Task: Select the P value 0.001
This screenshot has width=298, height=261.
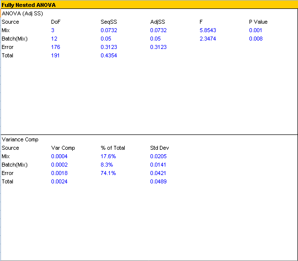Action: coord(255,30)
